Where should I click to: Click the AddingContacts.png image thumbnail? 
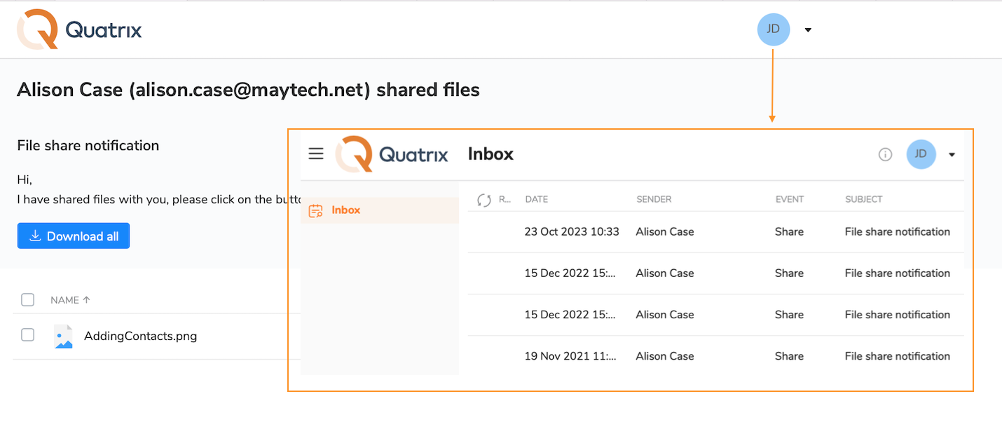(x=62, y=334)
